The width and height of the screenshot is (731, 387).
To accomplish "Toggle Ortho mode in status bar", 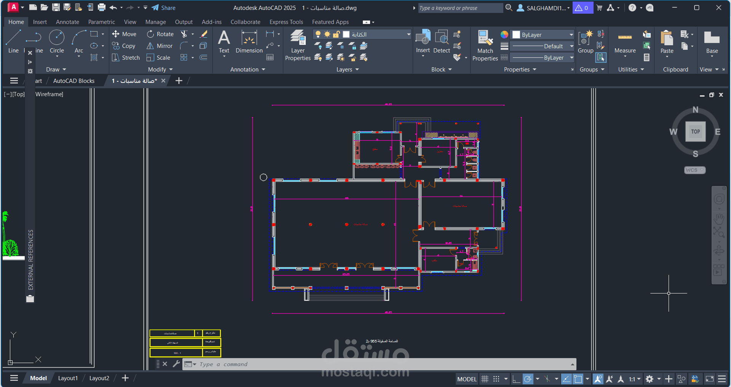I will (x=516, y=379).
